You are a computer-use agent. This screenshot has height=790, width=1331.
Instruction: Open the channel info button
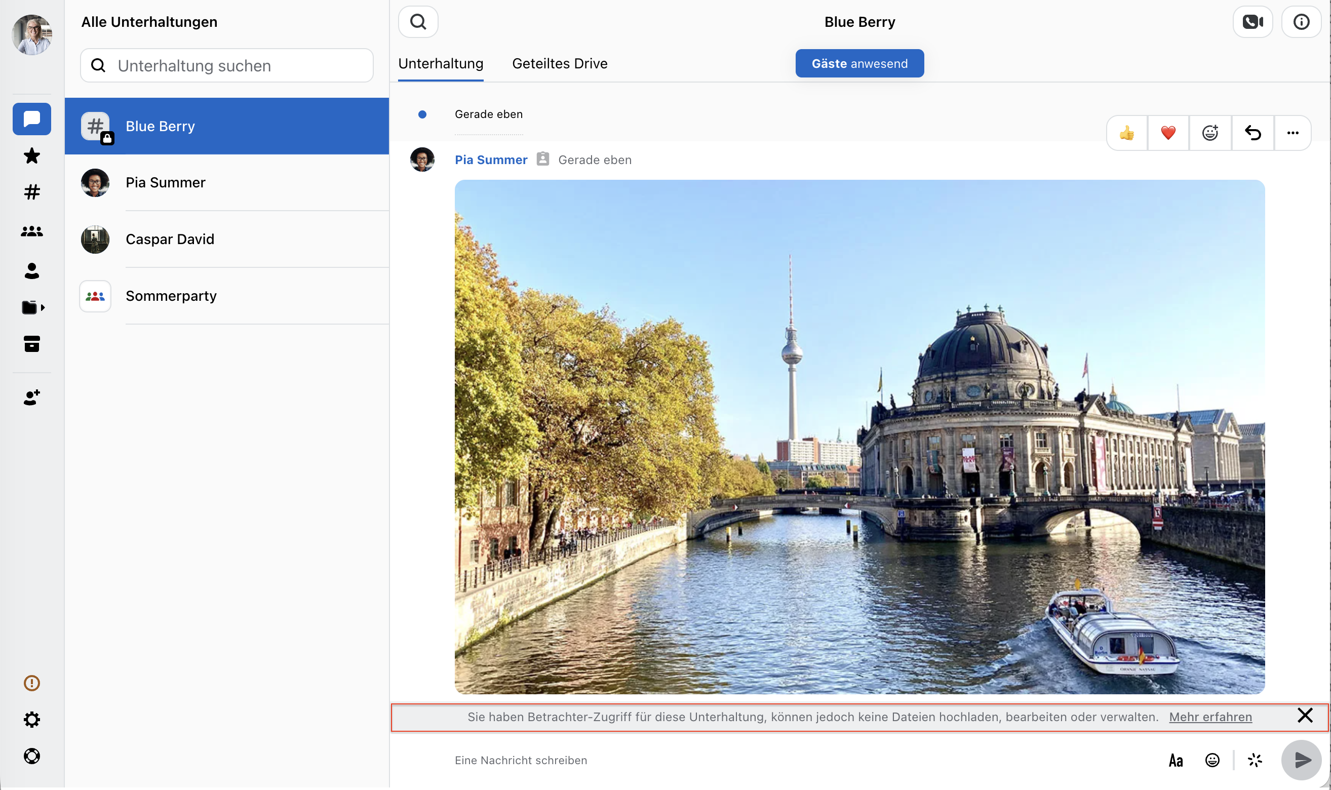click(1301, 22)
